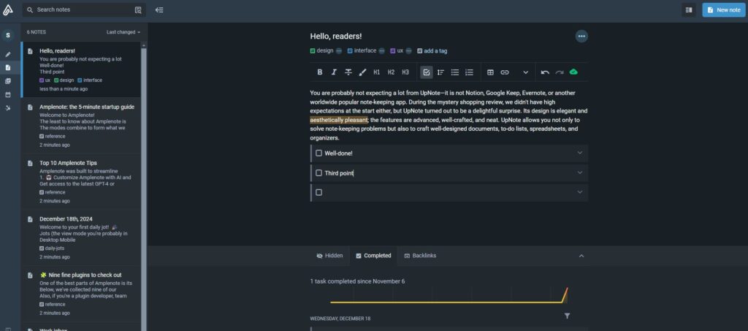
Task: Check the Well-done! task checkbox
Action: [318, 153]
